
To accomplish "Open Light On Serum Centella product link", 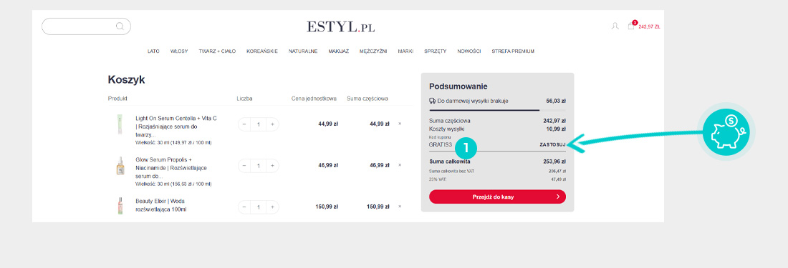I will click(x=176, y=126).
